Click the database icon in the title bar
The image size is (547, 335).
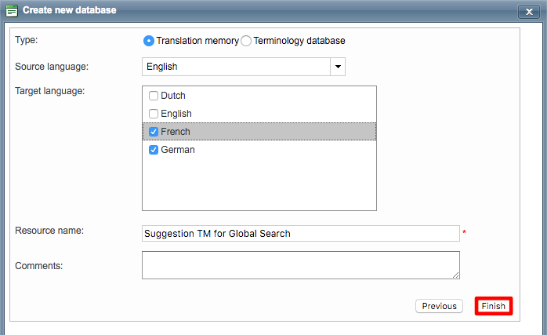click(x=12, y=11)
